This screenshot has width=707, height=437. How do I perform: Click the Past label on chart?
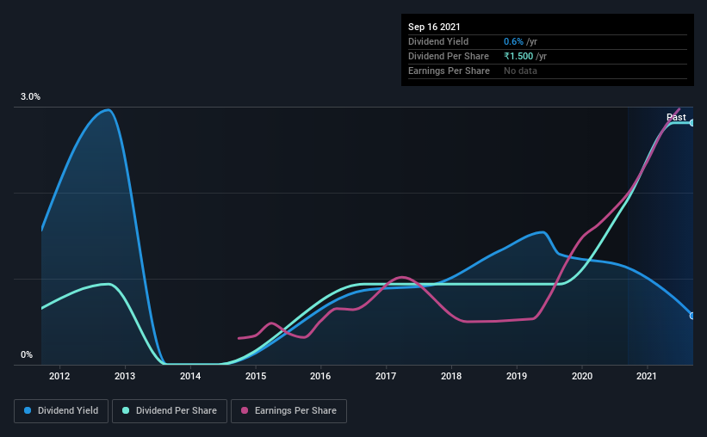pyautogui.click(x=676, y=117)
